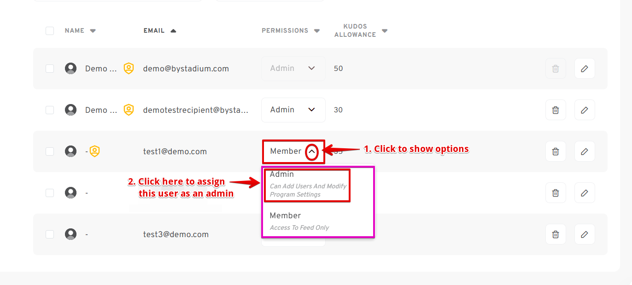632x285 pixels.
Task: Sort users by Email column header
Action: coord(154,31)
